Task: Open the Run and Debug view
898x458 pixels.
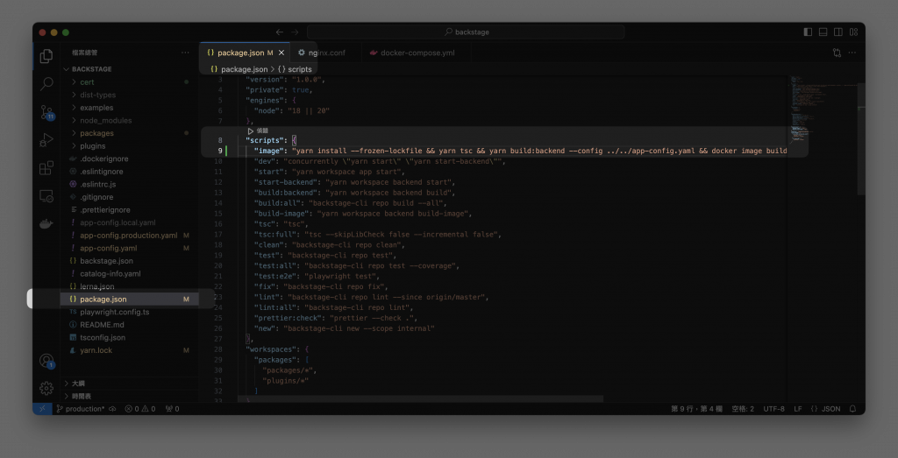Action: point(46,140)
